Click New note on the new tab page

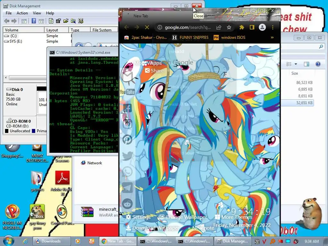(x=201, y=228)
